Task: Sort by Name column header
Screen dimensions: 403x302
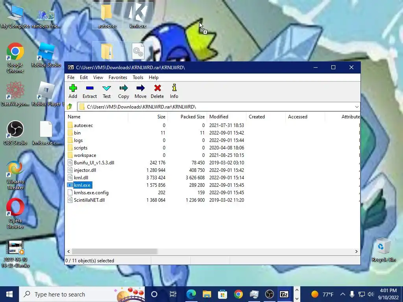Action: tap(97, 116)
